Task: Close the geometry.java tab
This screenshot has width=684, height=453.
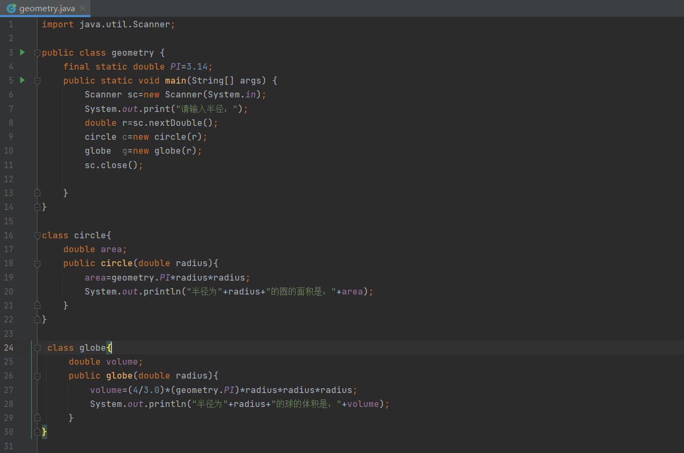Action: tap(82, 9)
